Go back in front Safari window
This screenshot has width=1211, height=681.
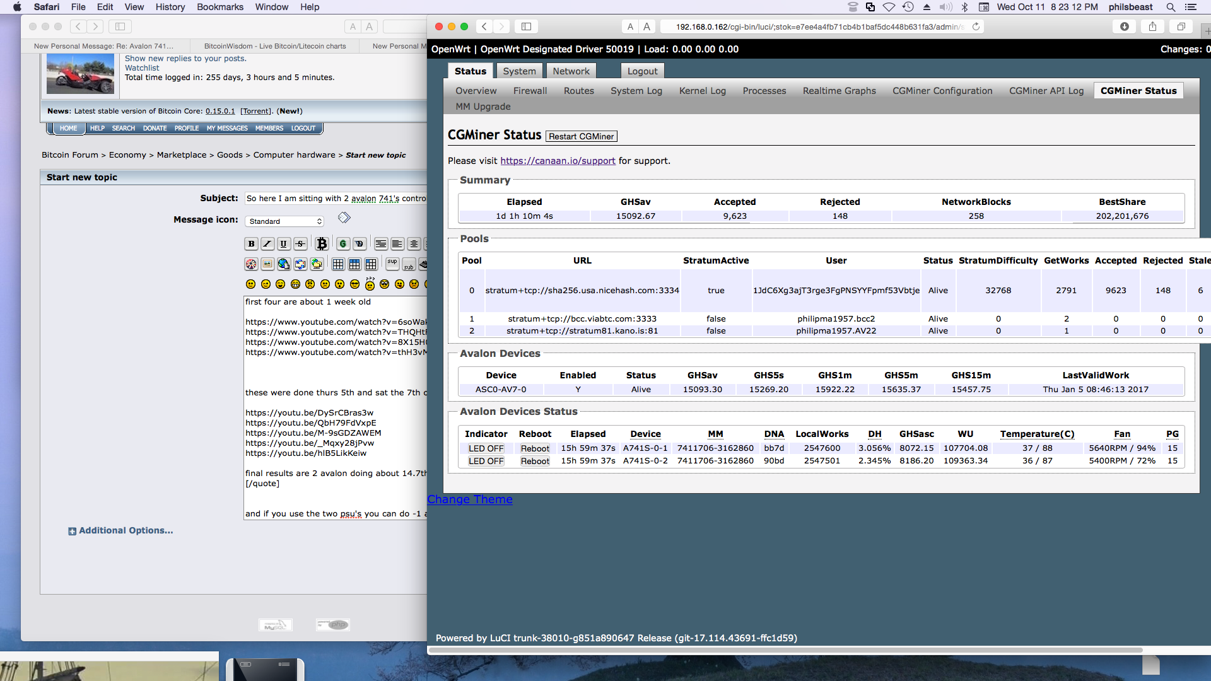point(484,26)
